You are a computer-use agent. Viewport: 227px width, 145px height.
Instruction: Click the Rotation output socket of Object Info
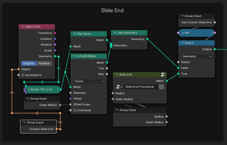point(55,45)
